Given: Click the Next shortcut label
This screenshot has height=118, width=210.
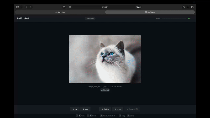Looking at the screenshot, I should [x=94, y=116].
